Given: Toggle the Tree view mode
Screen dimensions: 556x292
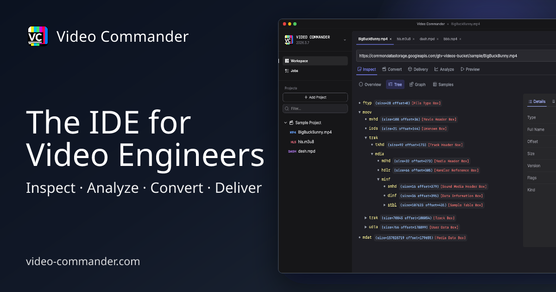Looking at the screenshot, I should click(395, 84).
